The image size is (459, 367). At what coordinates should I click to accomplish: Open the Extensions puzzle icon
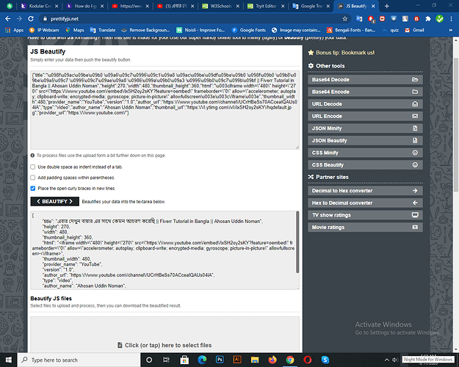(428, 19)
